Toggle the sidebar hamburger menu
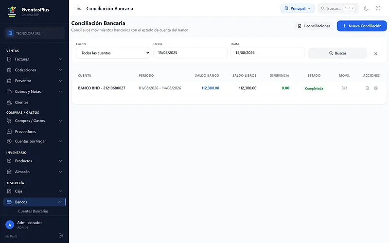Viewport: 389px width, 243px height. [x=79, y=8]
